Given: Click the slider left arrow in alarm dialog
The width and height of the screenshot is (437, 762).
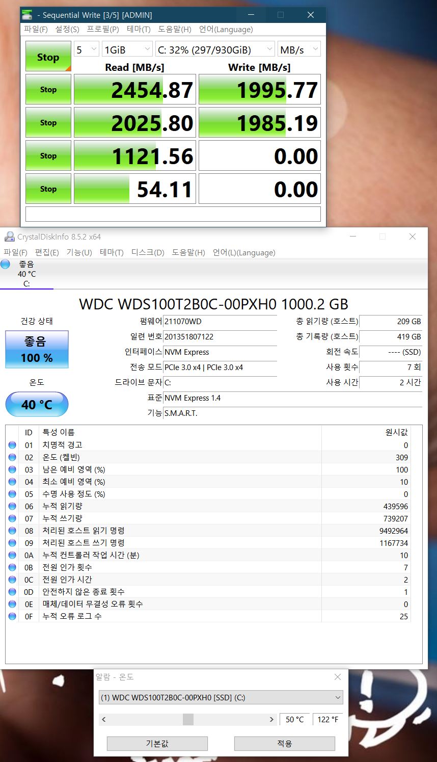Looking at the screenshot, I should click(x=104, y=719).
